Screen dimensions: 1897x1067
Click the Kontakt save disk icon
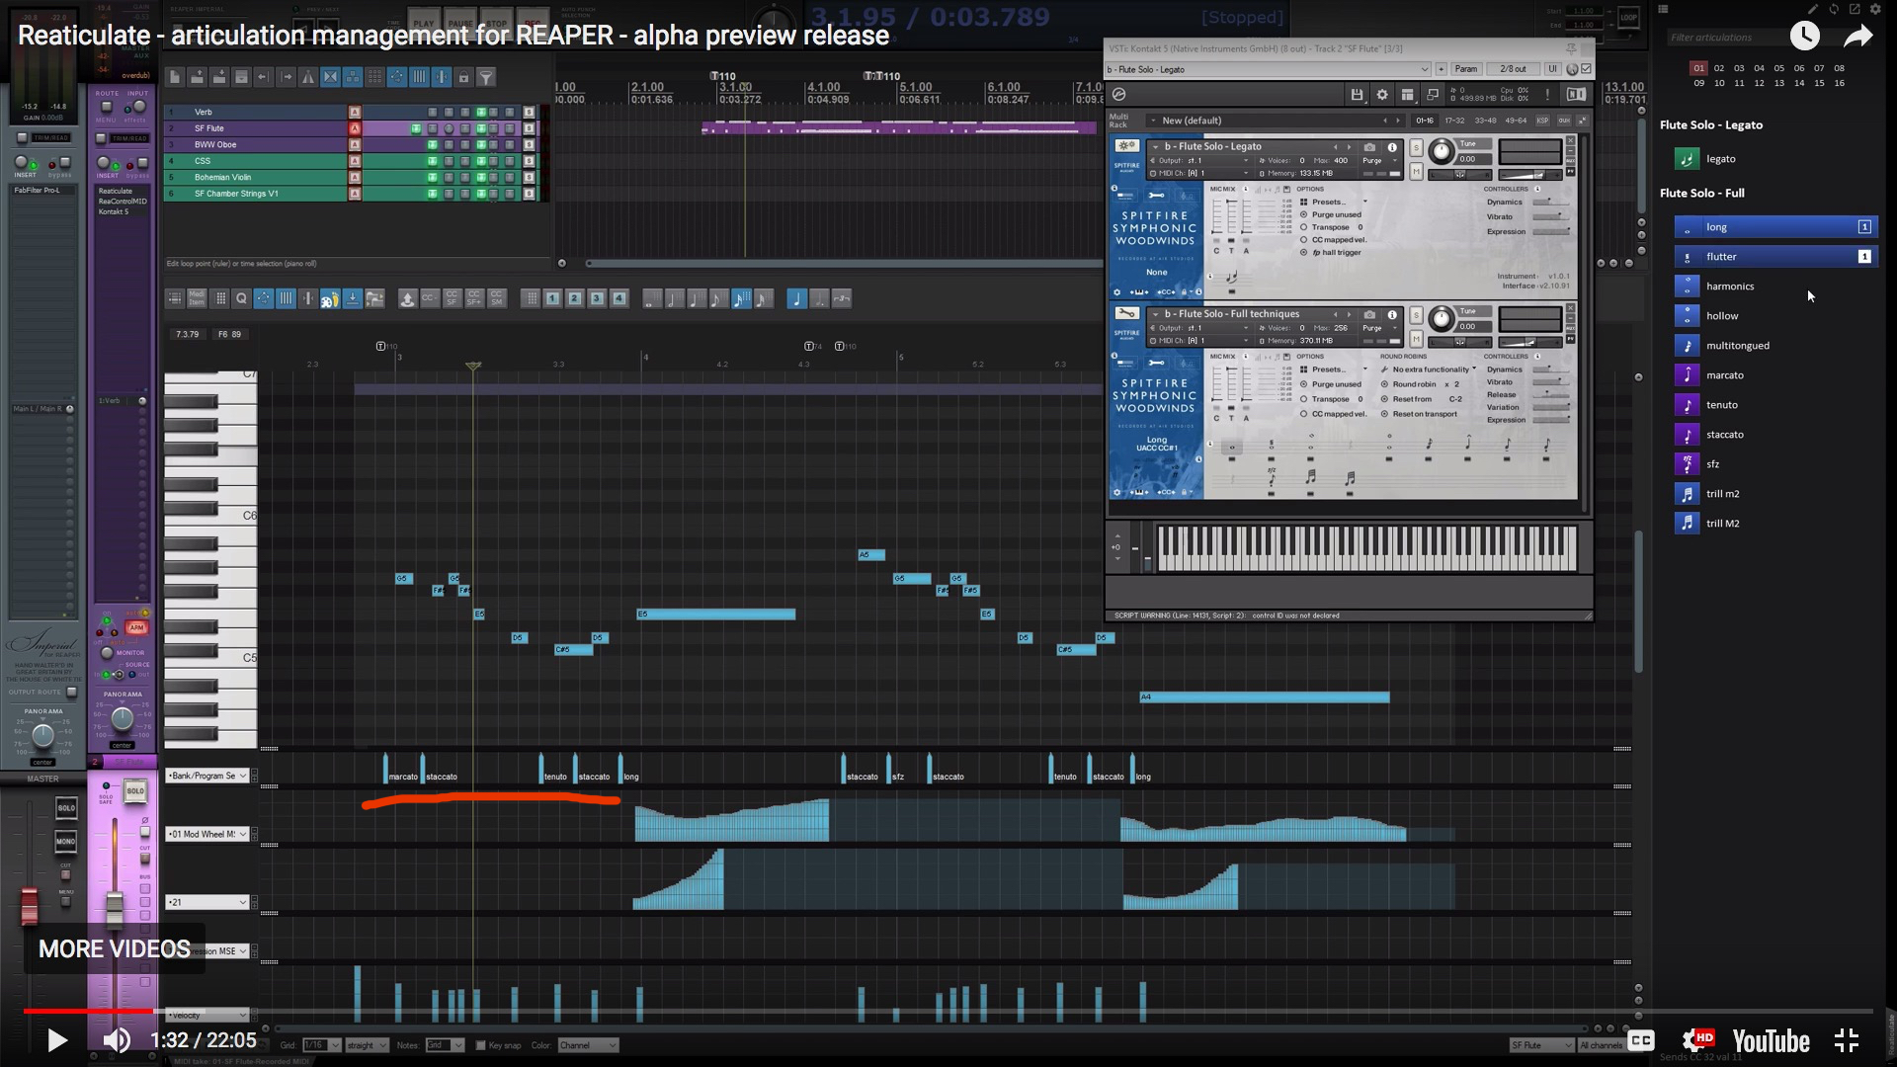pyautogui.click(x=1357, y=95)
